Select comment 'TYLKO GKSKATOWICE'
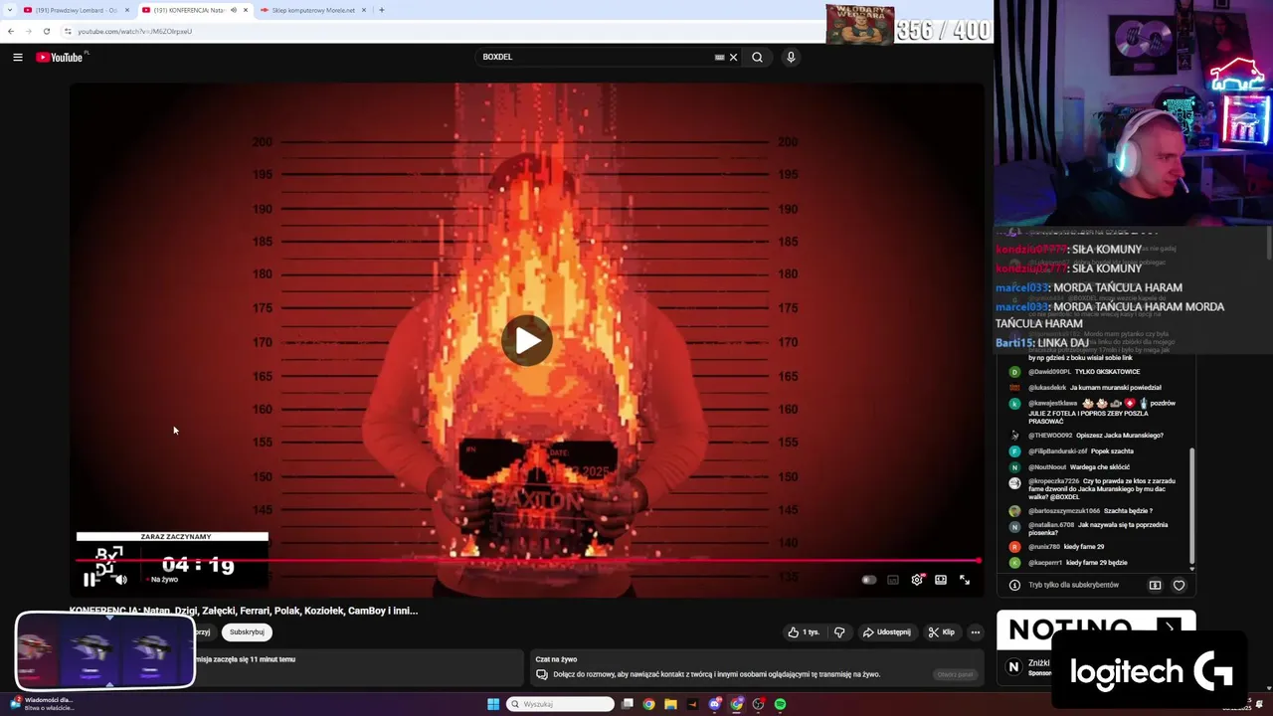 coord(1107,371)
